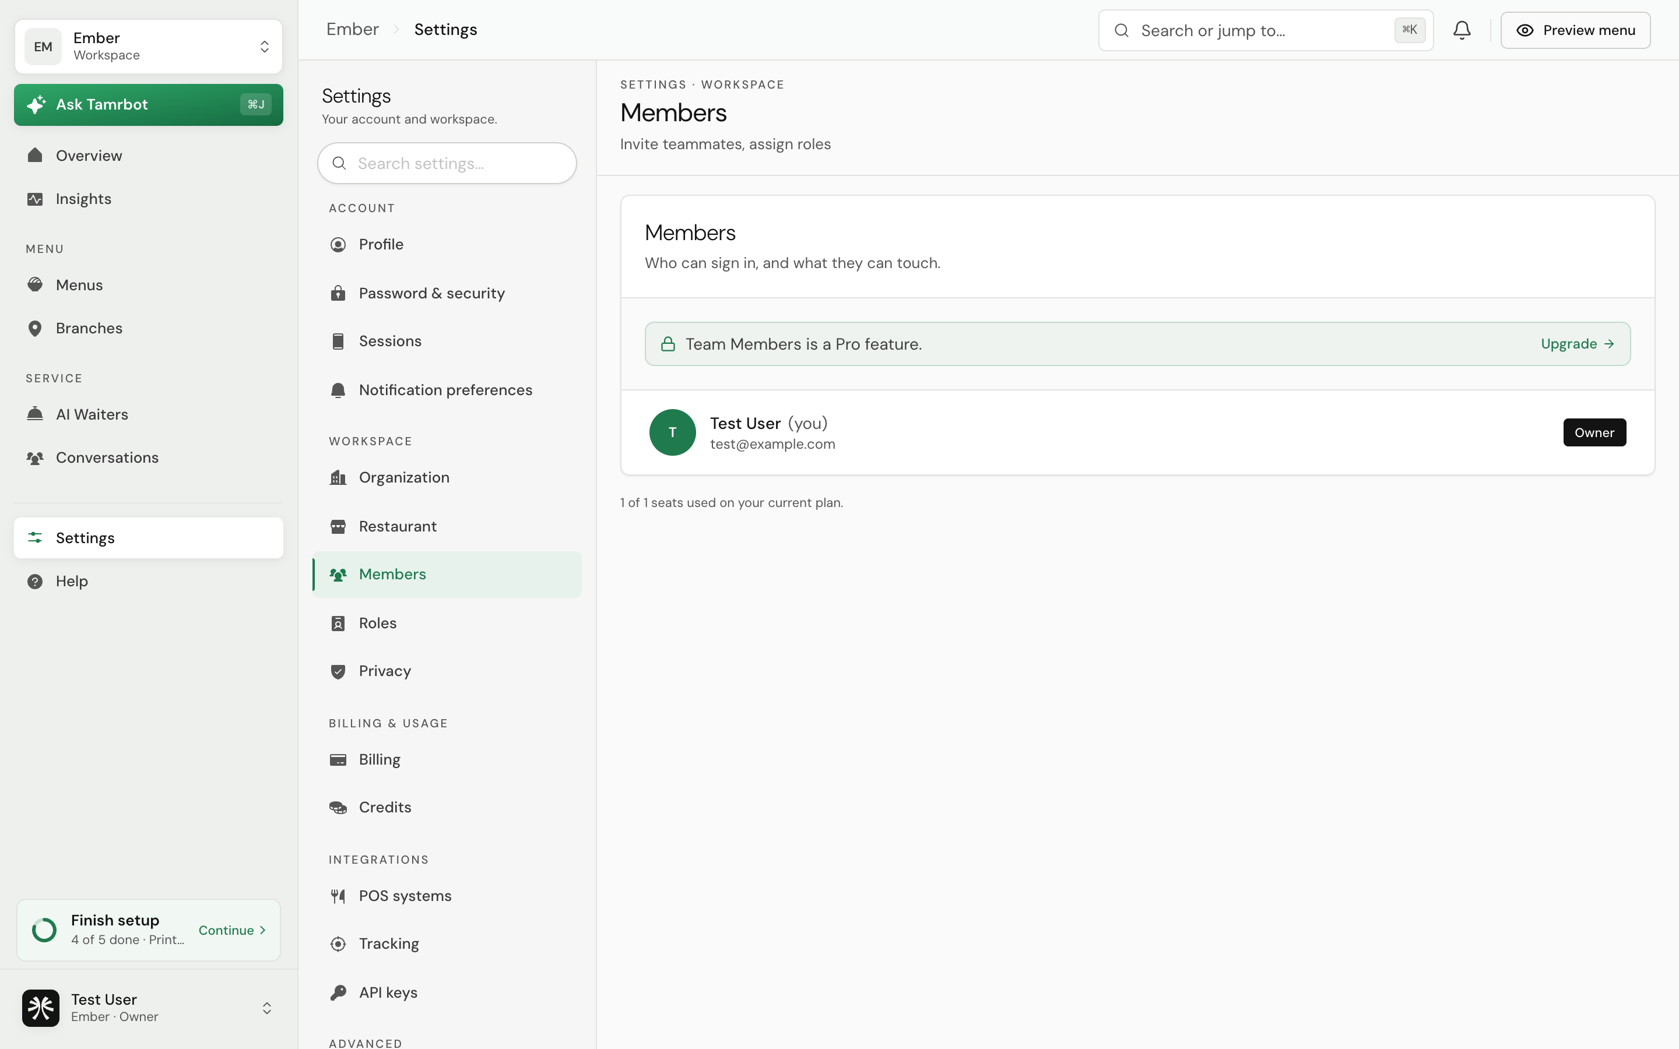Click the Credits coins icon
This screenshot has width=1679, height=1049.
click(338, 808)
